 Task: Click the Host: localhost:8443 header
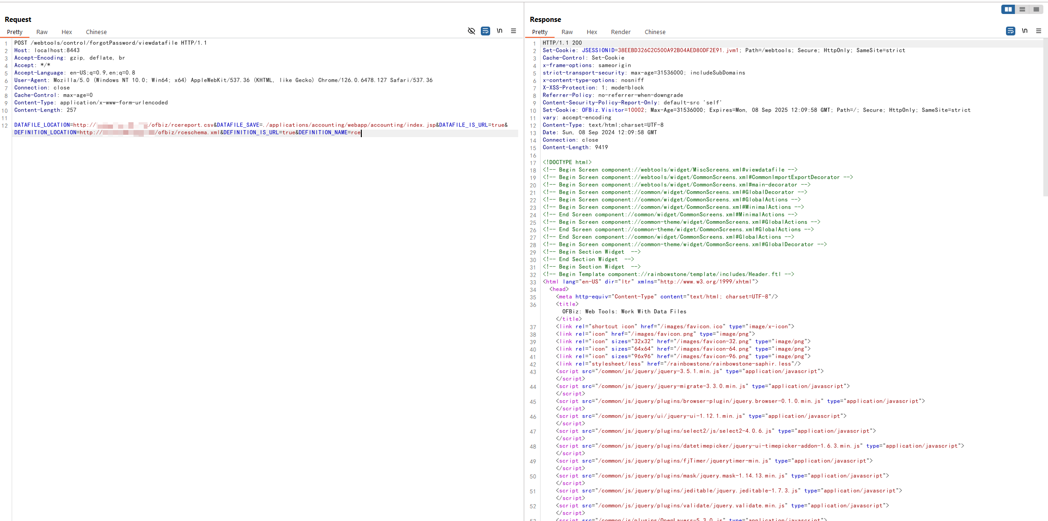(x=47, y=50)
